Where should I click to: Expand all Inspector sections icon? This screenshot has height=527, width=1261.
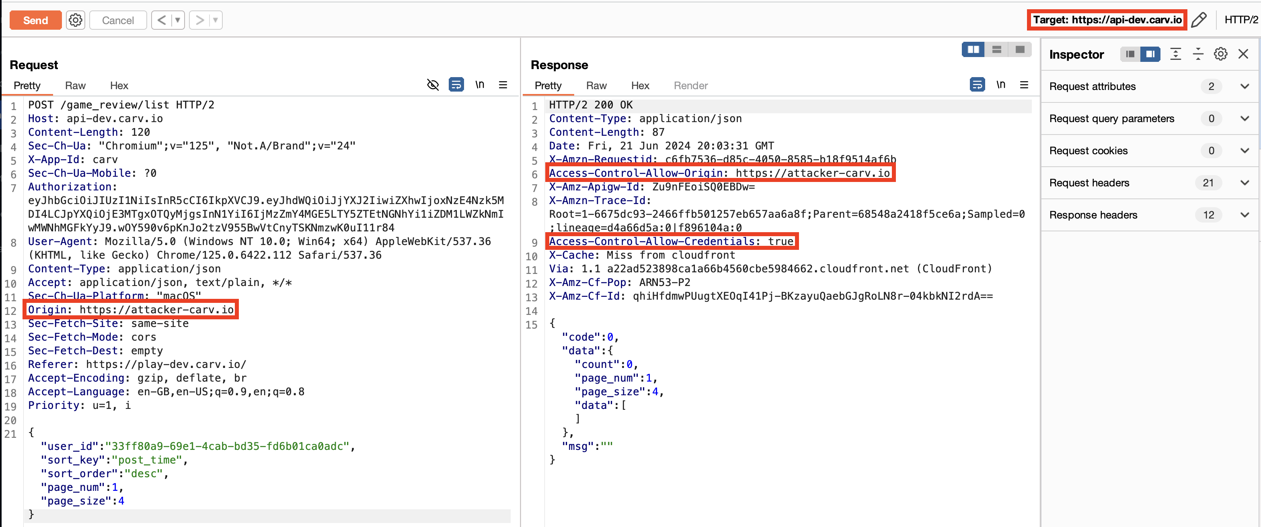click(x=1176, y=54)
